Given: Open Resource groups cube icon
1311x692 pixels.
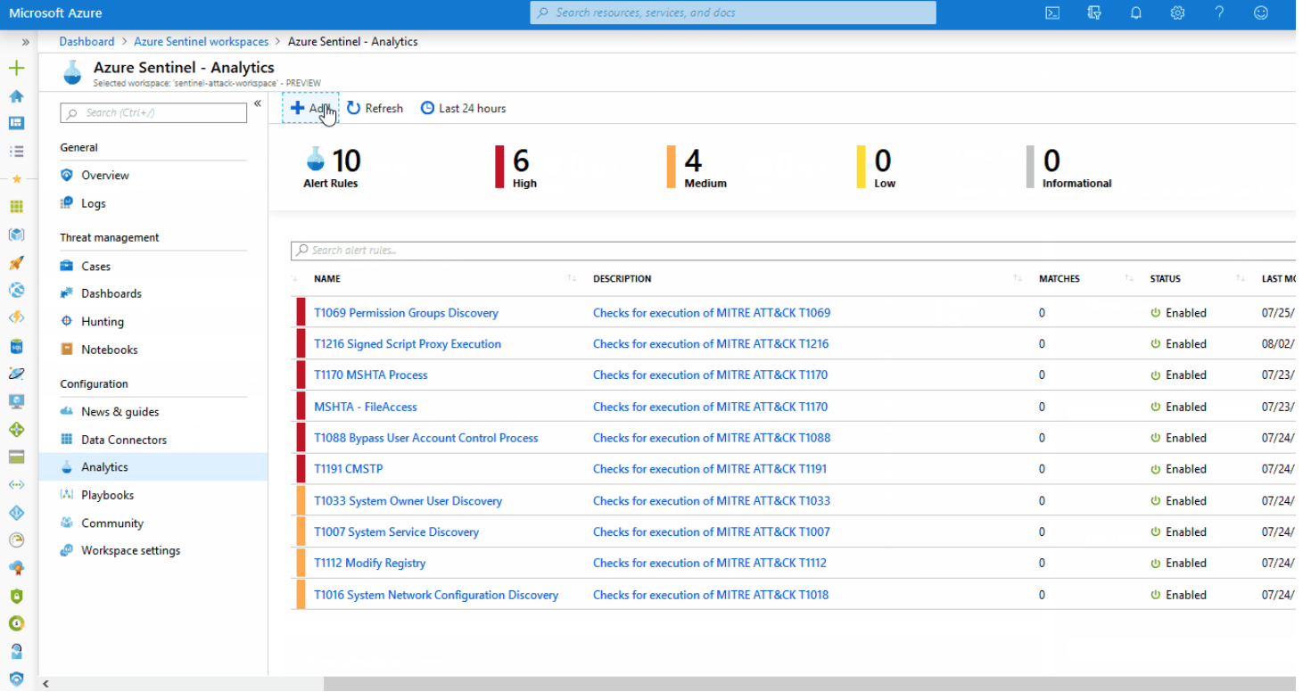Looking at the screenshot, I should 16,235.
